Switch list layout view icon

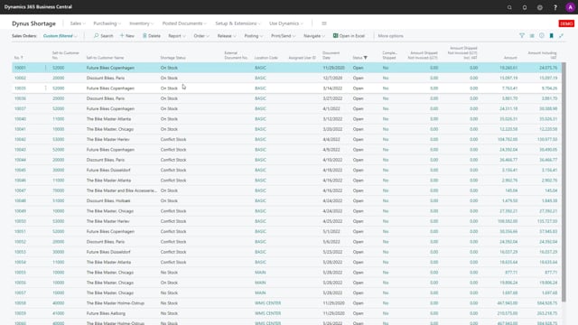(532, 36)
